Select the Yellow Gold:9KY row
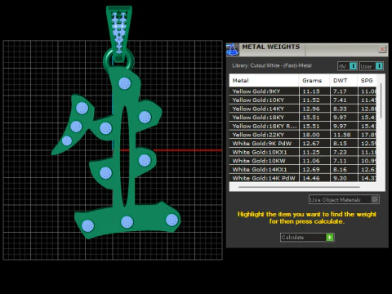Image resolution: width=392 pixels, height=294 pixels. 303,91
